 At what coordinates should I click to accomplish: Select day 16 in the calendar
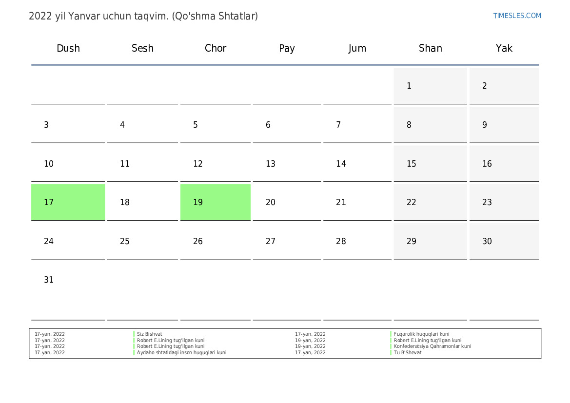[x=504, y=164]
